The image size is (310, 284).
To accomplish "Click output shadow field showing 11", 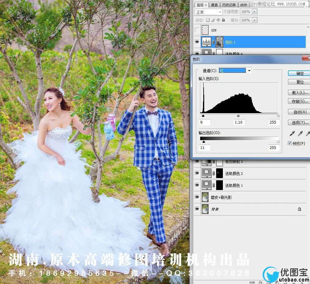I will (x=205, y=148).
